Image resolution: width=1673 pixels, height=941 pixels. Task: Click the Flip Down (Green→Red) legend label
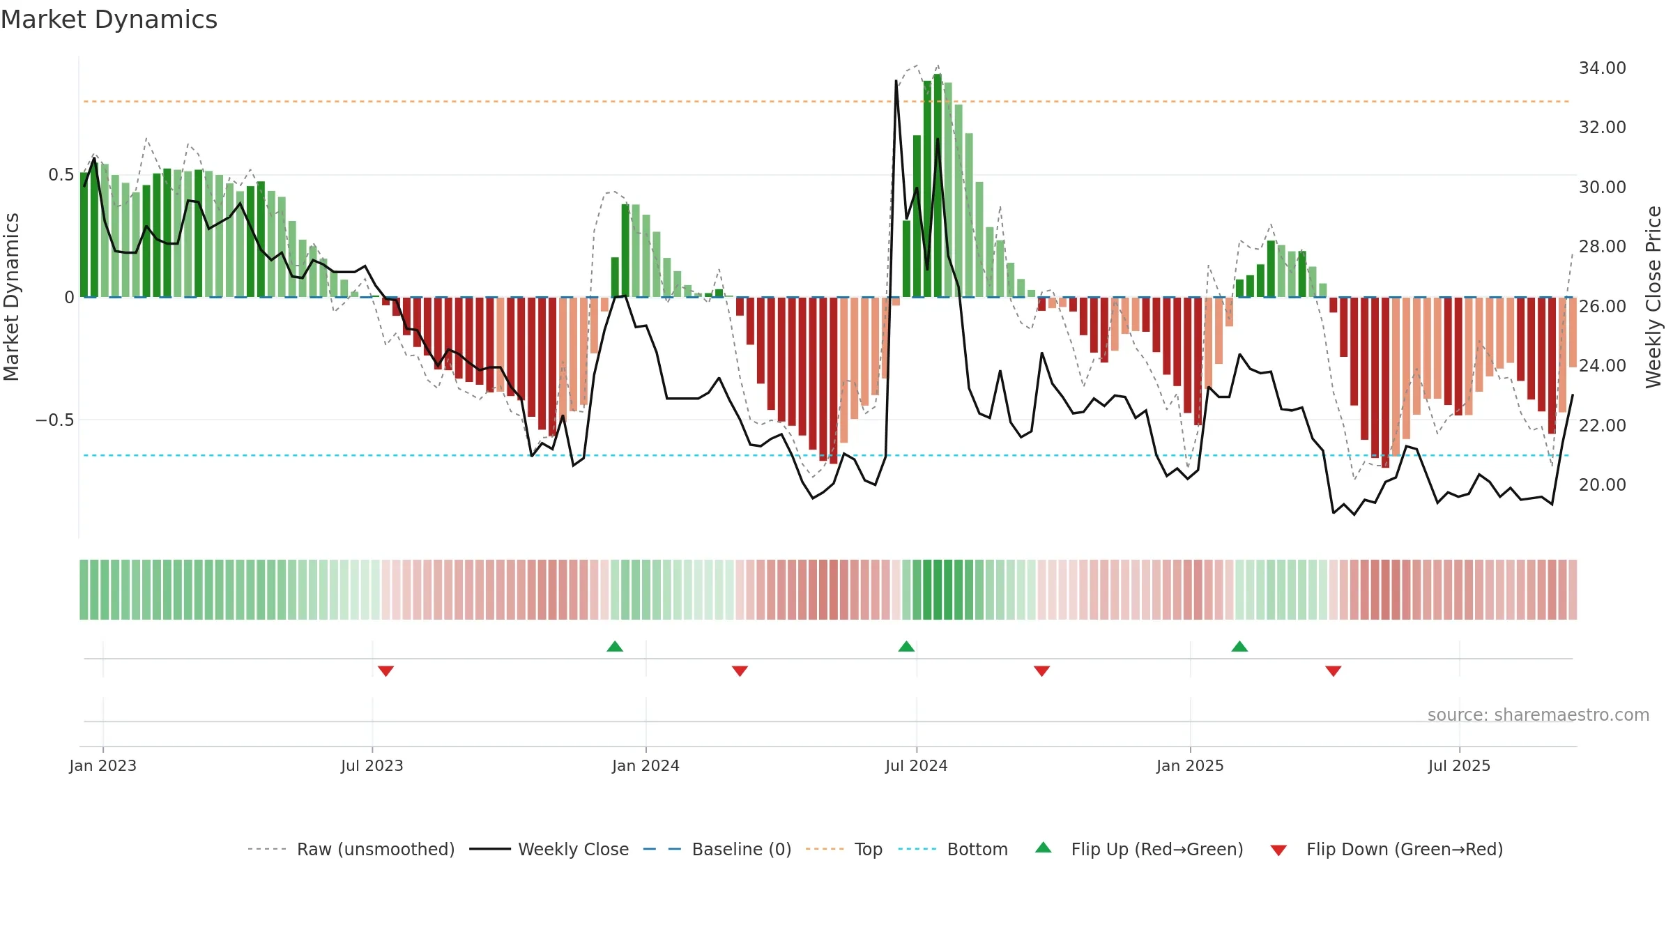(x=1405, y=849)
